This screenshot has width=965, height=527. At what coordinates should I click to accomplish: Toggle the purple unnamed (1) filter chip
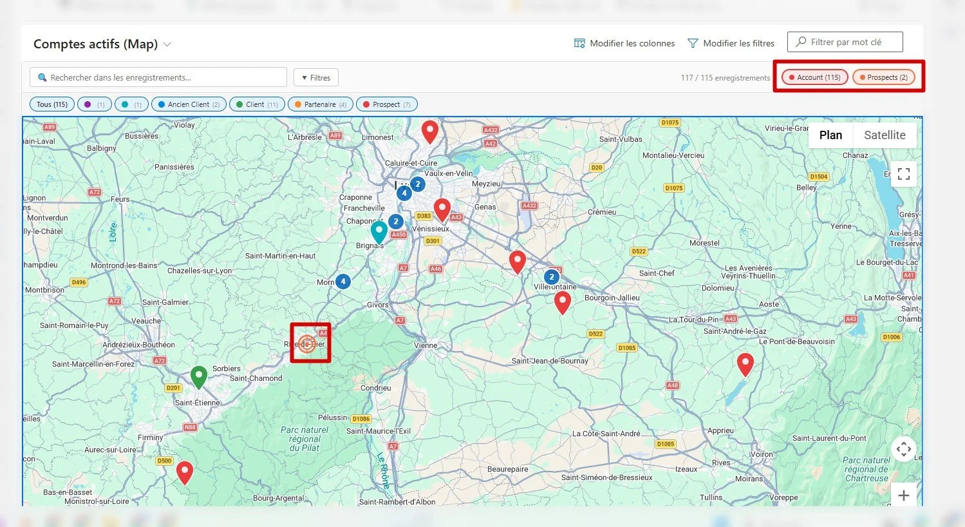click(95, 104)
